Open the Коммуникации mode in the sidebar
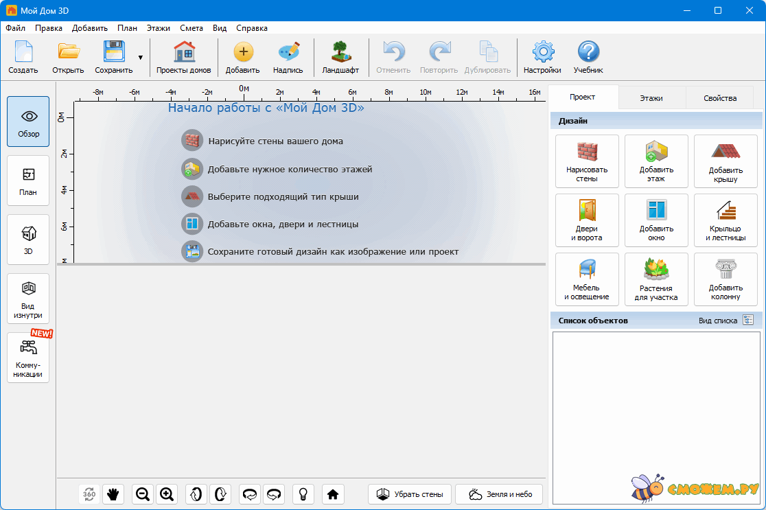This screenshot has height=510, width=766. [x=28, y=358]
